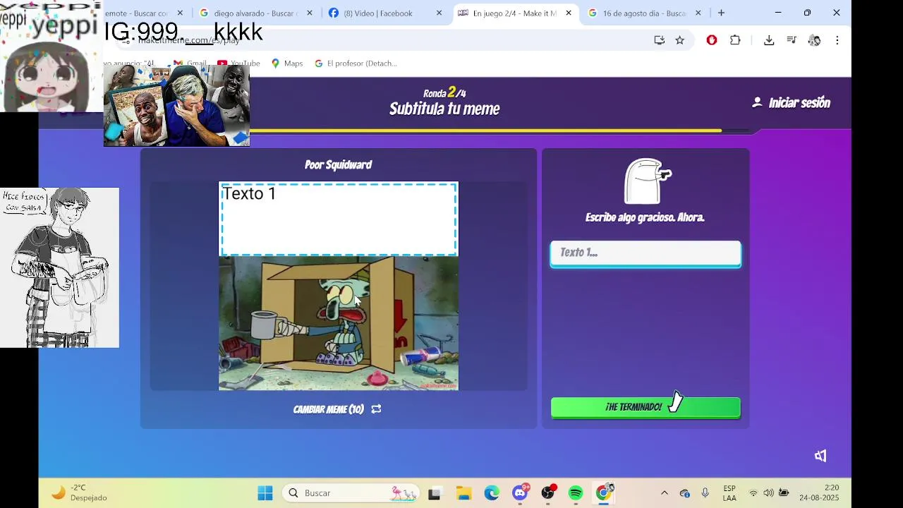Open the install app icon in address bar
903x508 pixels.
click(659, 40)
